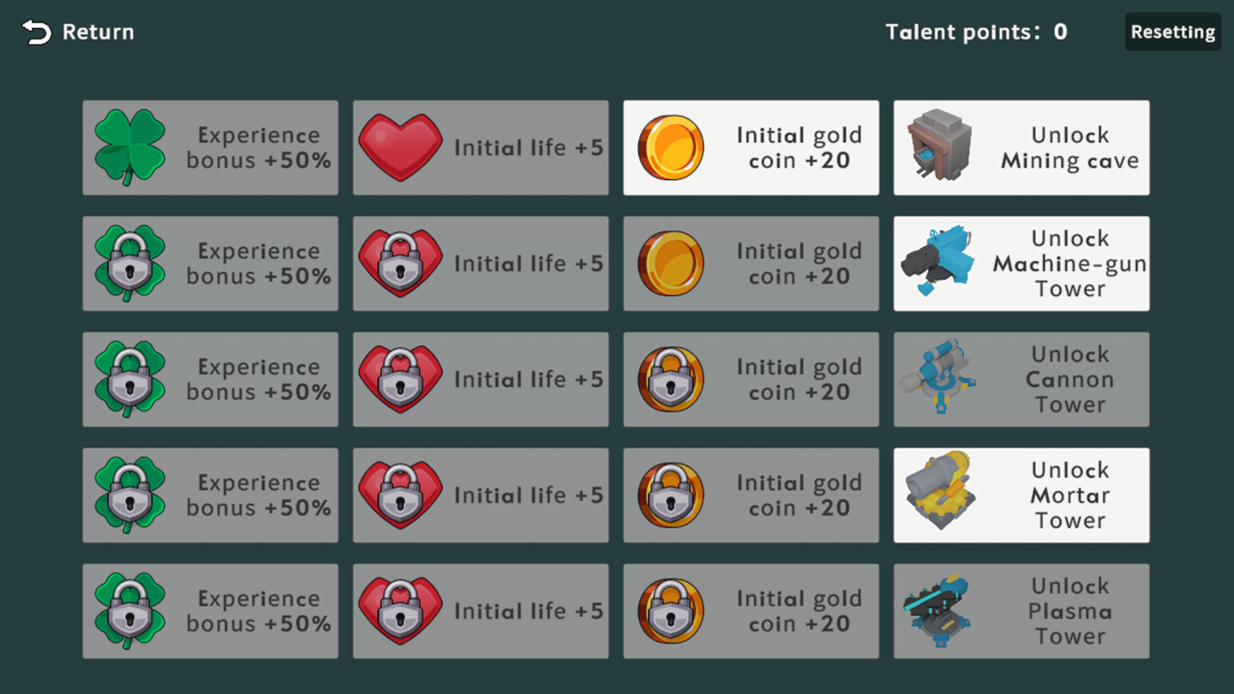Click the Plasma Tower icon
This screenshot has width=1234, height=694.
[938, 610]
